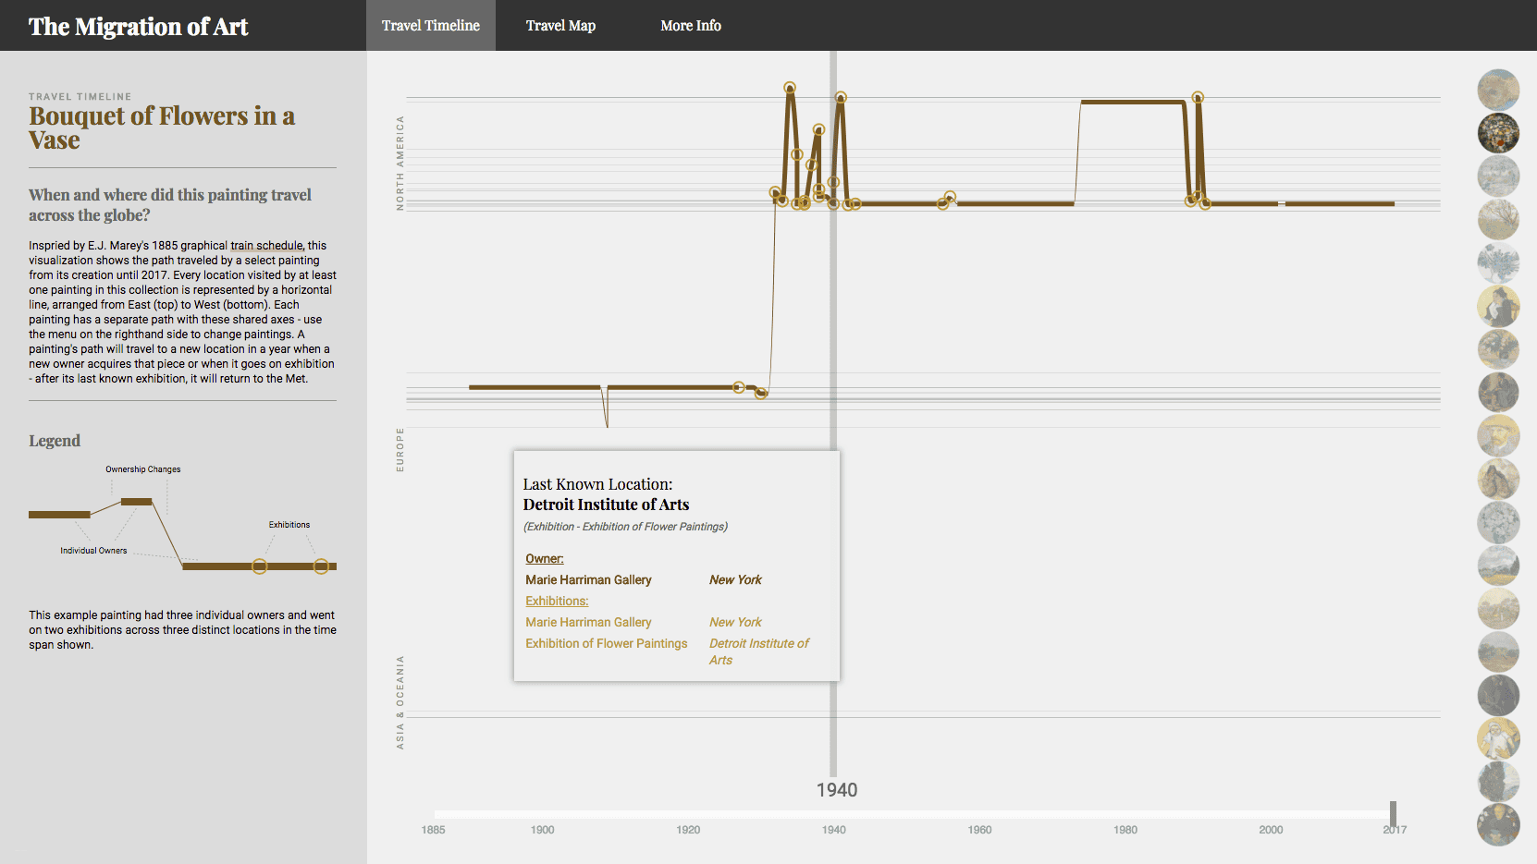This screenshot has height=864, width=1537.
Task: Select the baby in white clothing thumbnail
Action: (x=1497, y=737)
